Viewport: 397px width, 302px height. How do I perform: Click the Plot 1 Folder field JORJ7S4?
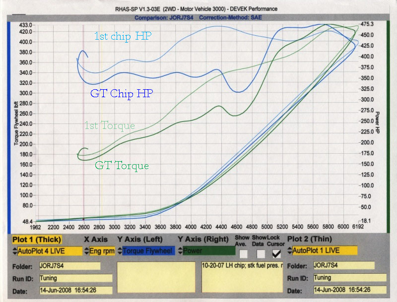point(70,266)
